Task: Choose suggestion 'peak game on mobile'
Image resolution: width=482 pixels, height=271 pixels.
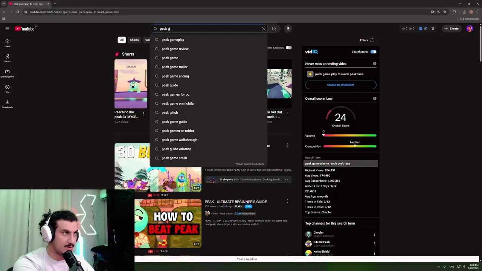Action: (x=208, y=104)
